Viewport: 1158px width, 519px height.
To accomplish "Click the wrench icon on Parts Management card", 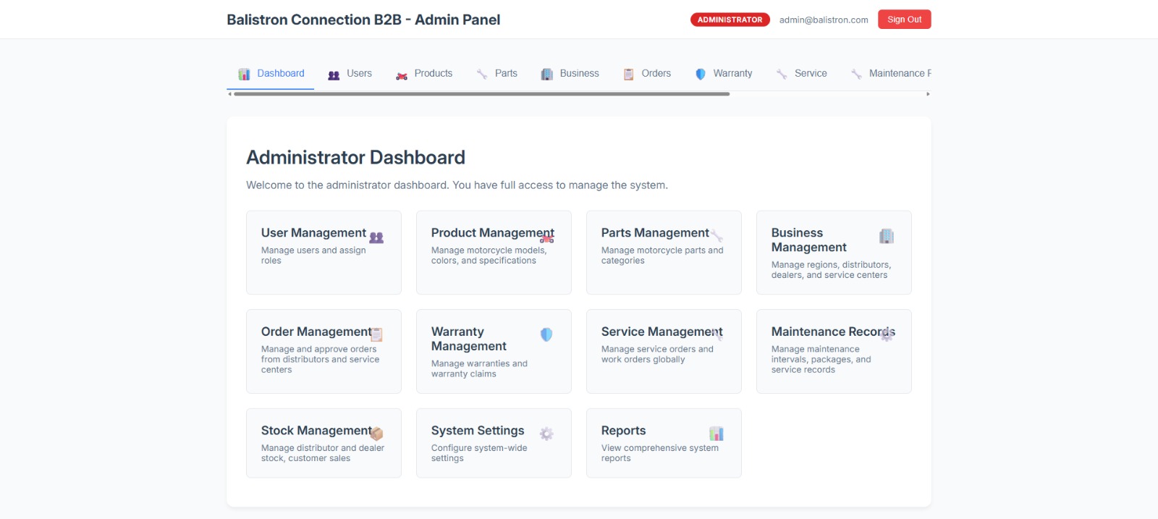I will pyautogui.click(x=717, y=236).
